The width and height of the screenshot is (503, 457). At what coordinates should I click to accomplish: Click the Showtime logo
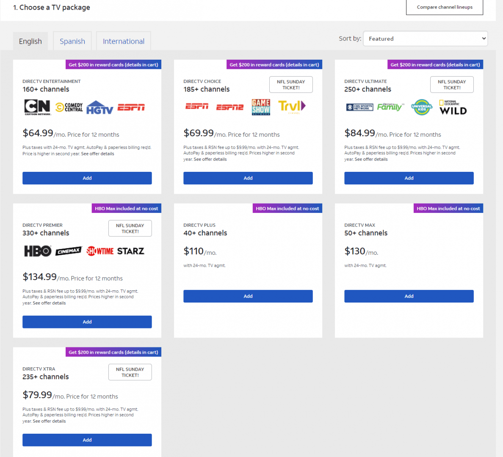click(100, 251)
